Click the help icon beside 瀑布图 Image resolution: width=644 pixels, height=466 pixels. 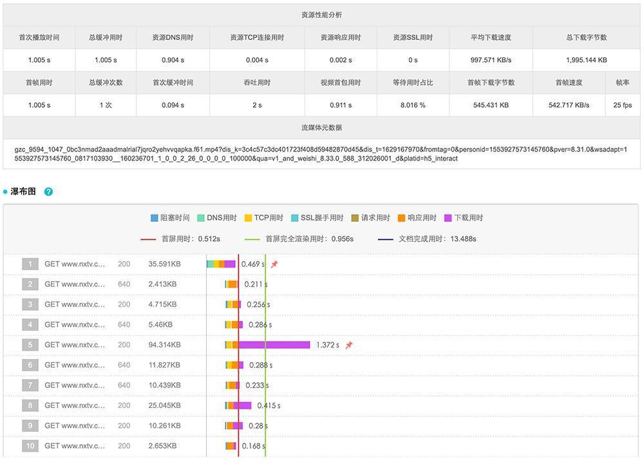[48, 191]
